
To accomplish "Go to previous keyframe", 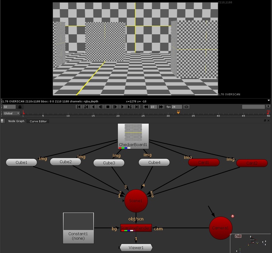I will coord(86,107).
